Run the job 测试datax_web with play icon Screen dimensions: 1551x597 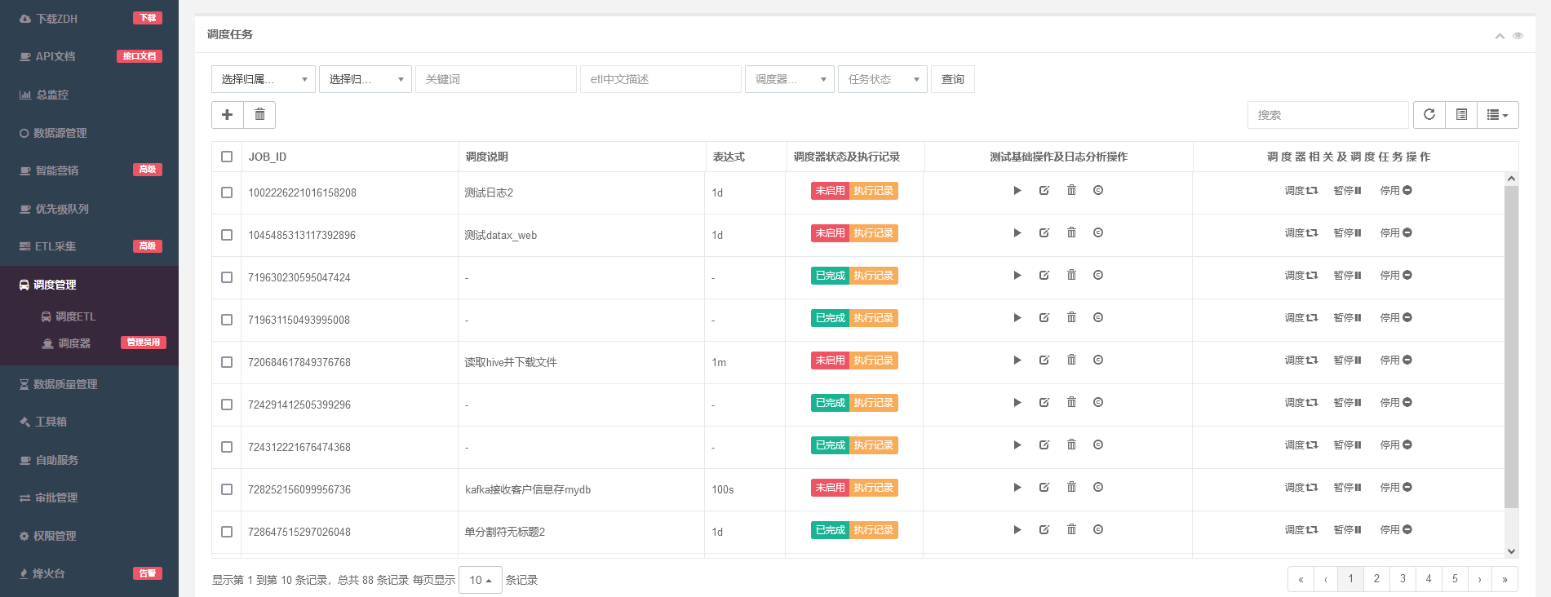pos(1017,233)
